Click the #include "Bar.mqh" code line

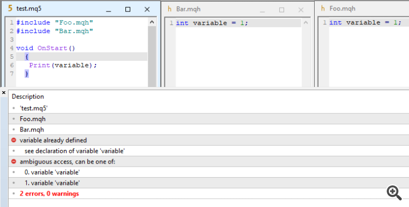pos(55,31)
